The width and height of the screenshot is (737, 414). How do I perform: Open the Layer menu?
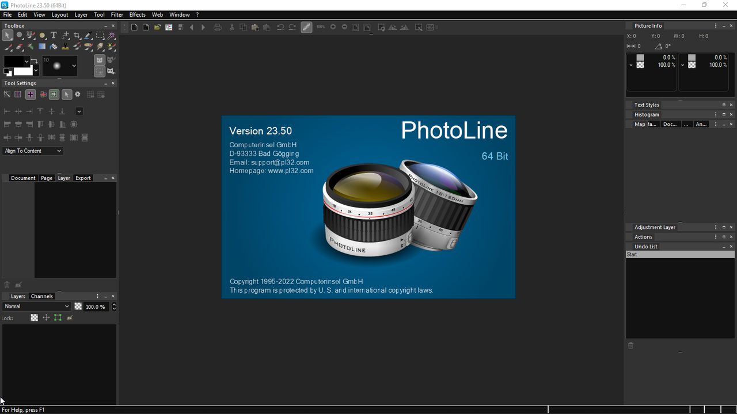(81, 15)
